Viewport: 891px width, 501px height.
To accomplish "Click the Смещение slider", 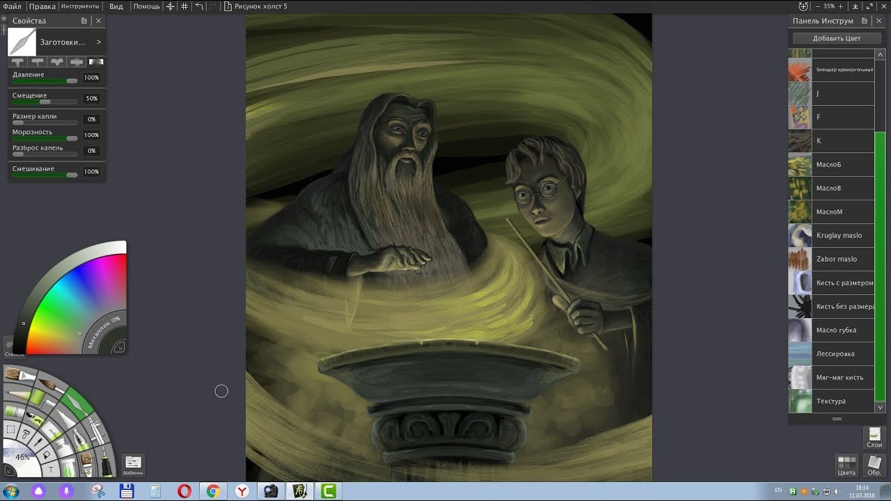I will (45, 102).
